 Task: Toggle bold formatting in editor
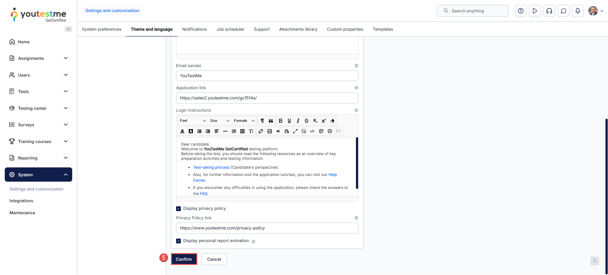pos(281,121)
